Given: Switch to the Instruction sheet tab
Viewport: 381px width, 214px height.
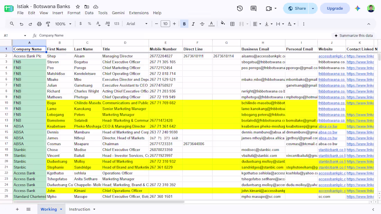Looking at the screenshot, I should pos(79,209).
